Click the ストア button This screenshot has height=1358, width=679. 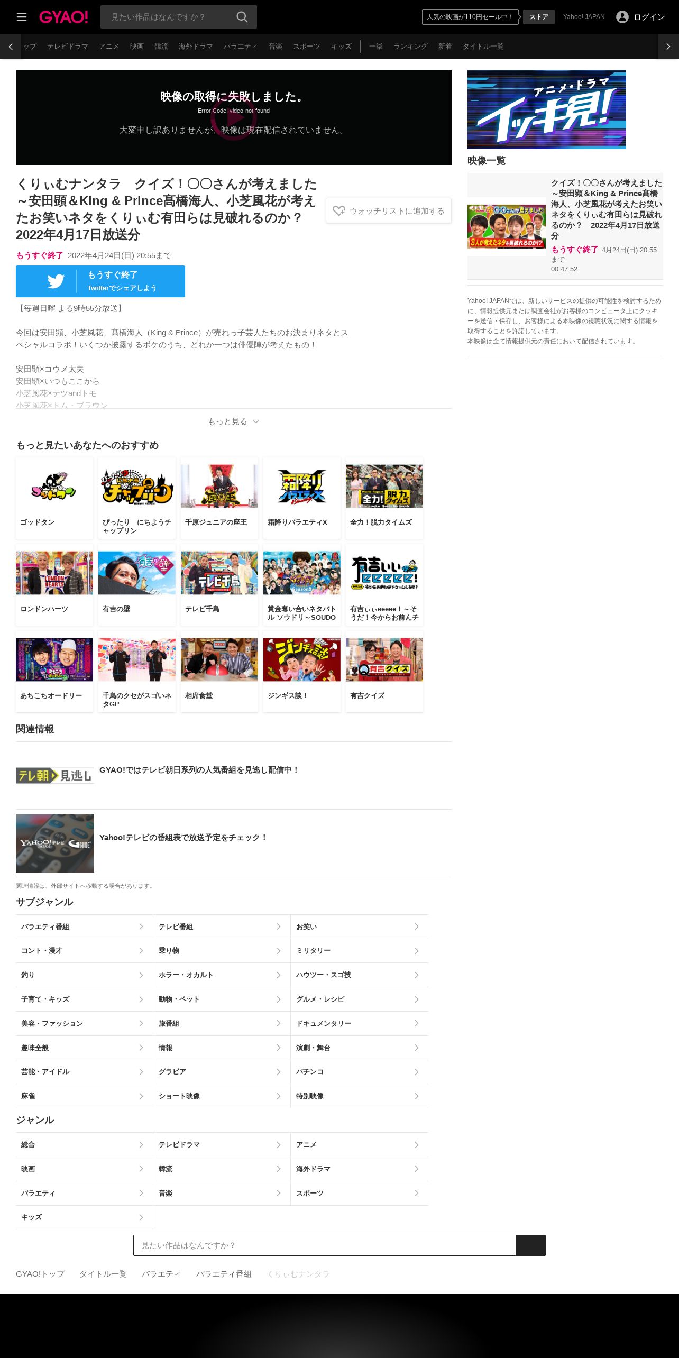tap(539, 17)
